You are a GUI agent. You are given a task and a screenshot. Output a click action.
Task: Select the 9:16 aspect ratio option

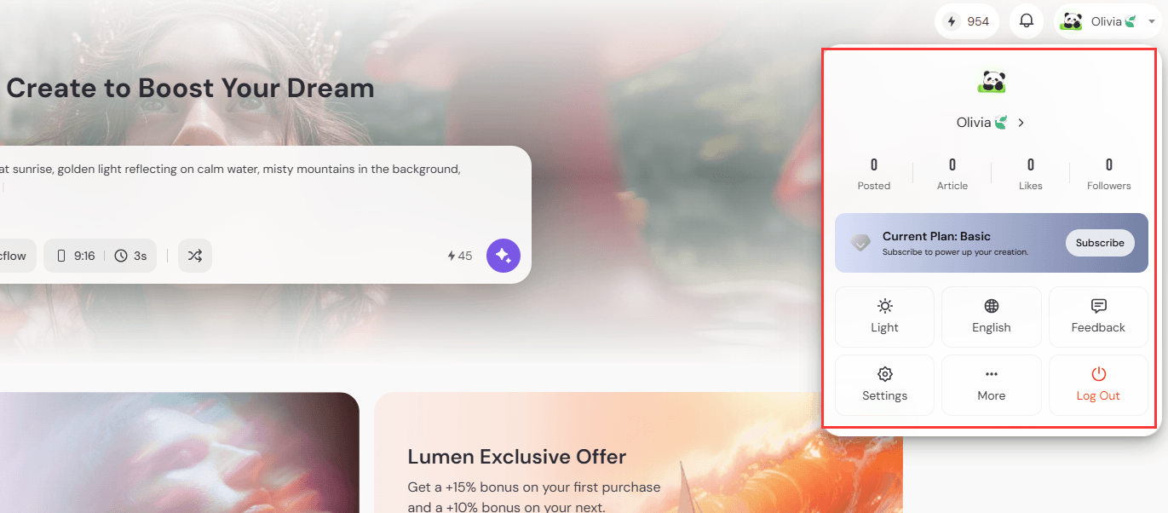pyautogui.click(x=75, y=256)
